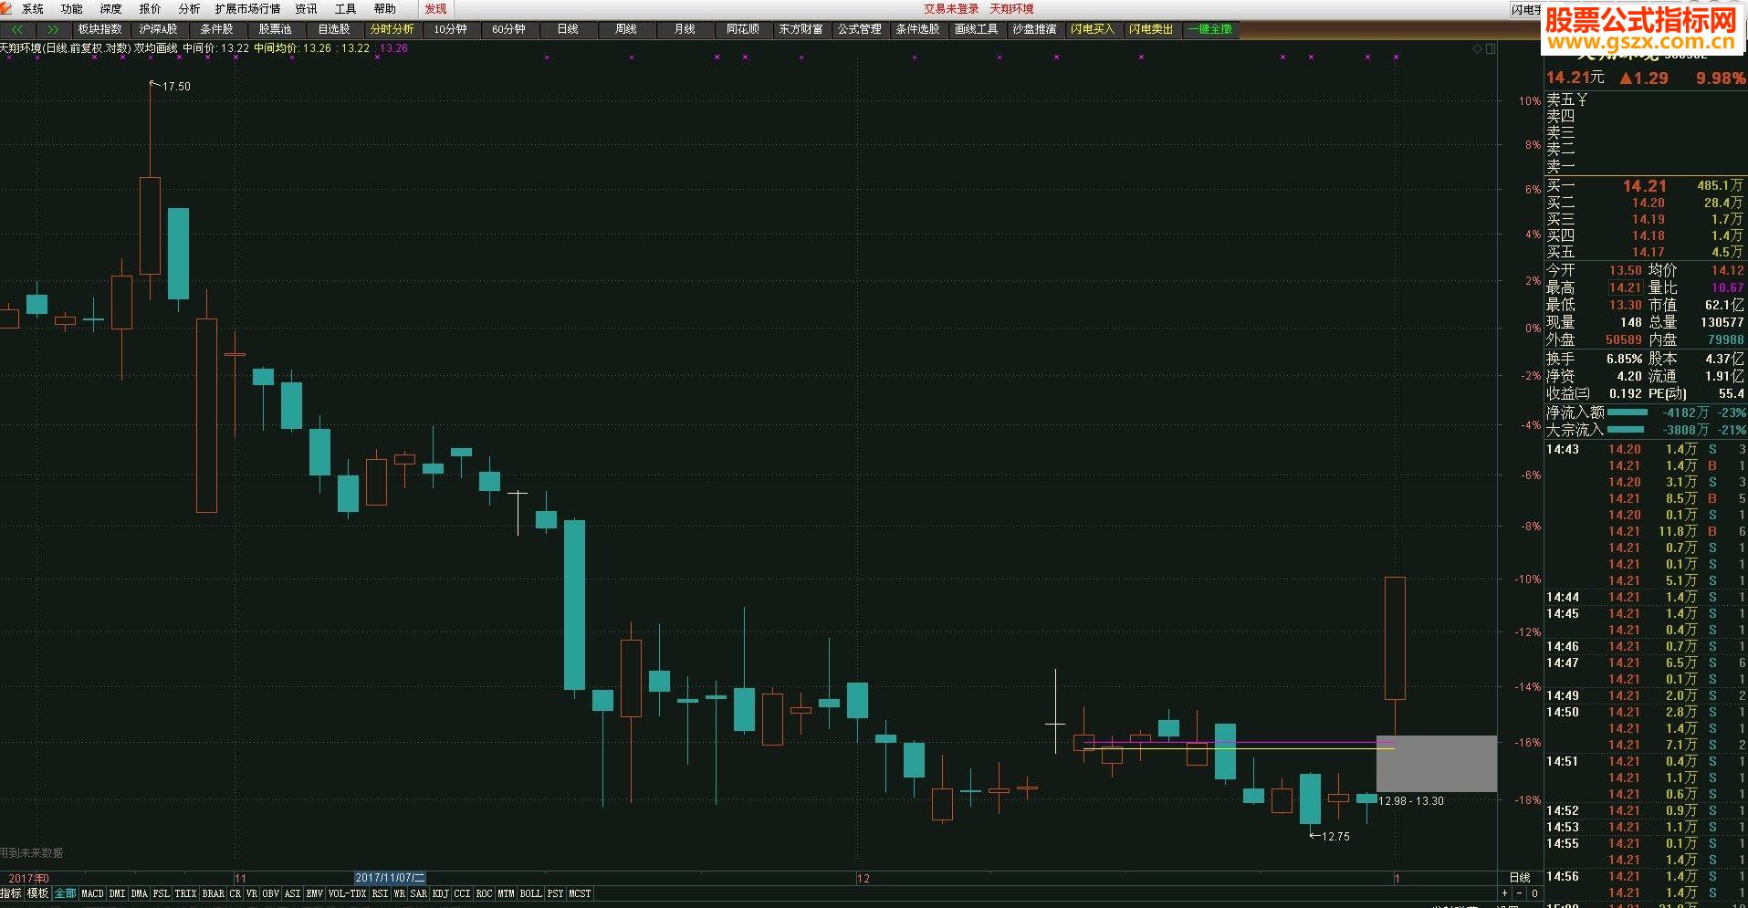Image resolution: width=1748 pixels, height=908 pixels.
Task: Select the DMA indicator tab
Action: tap(139, 893)
